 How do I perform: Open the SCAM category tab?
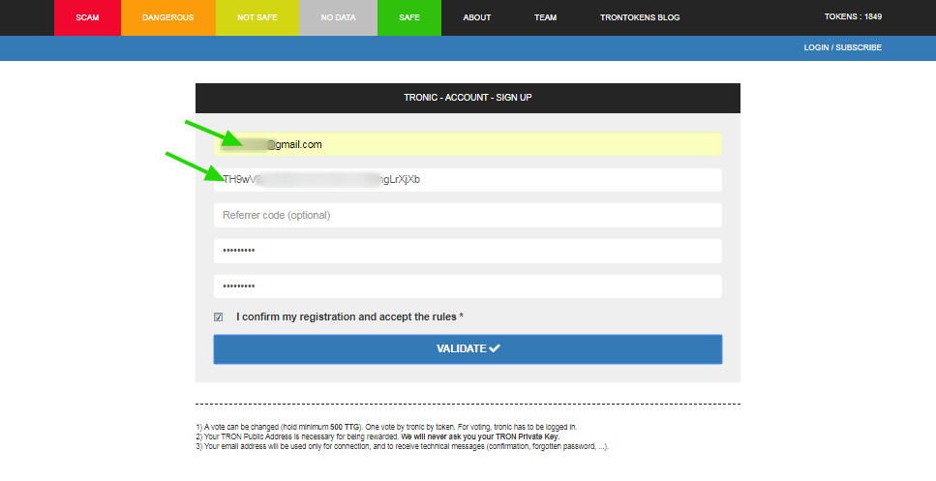[87, 17]
